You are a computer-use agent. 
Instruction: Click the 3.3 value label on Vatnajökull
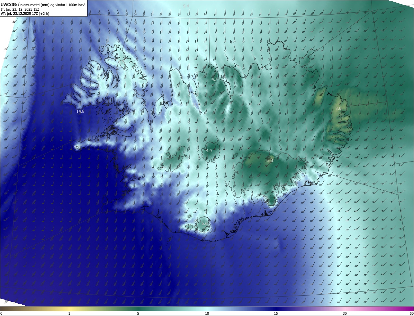pyautogui.click(x=270, y=160)
